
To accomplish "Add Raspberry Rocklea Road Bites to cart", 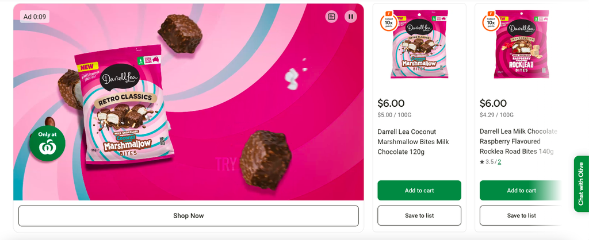I will 521,191.
